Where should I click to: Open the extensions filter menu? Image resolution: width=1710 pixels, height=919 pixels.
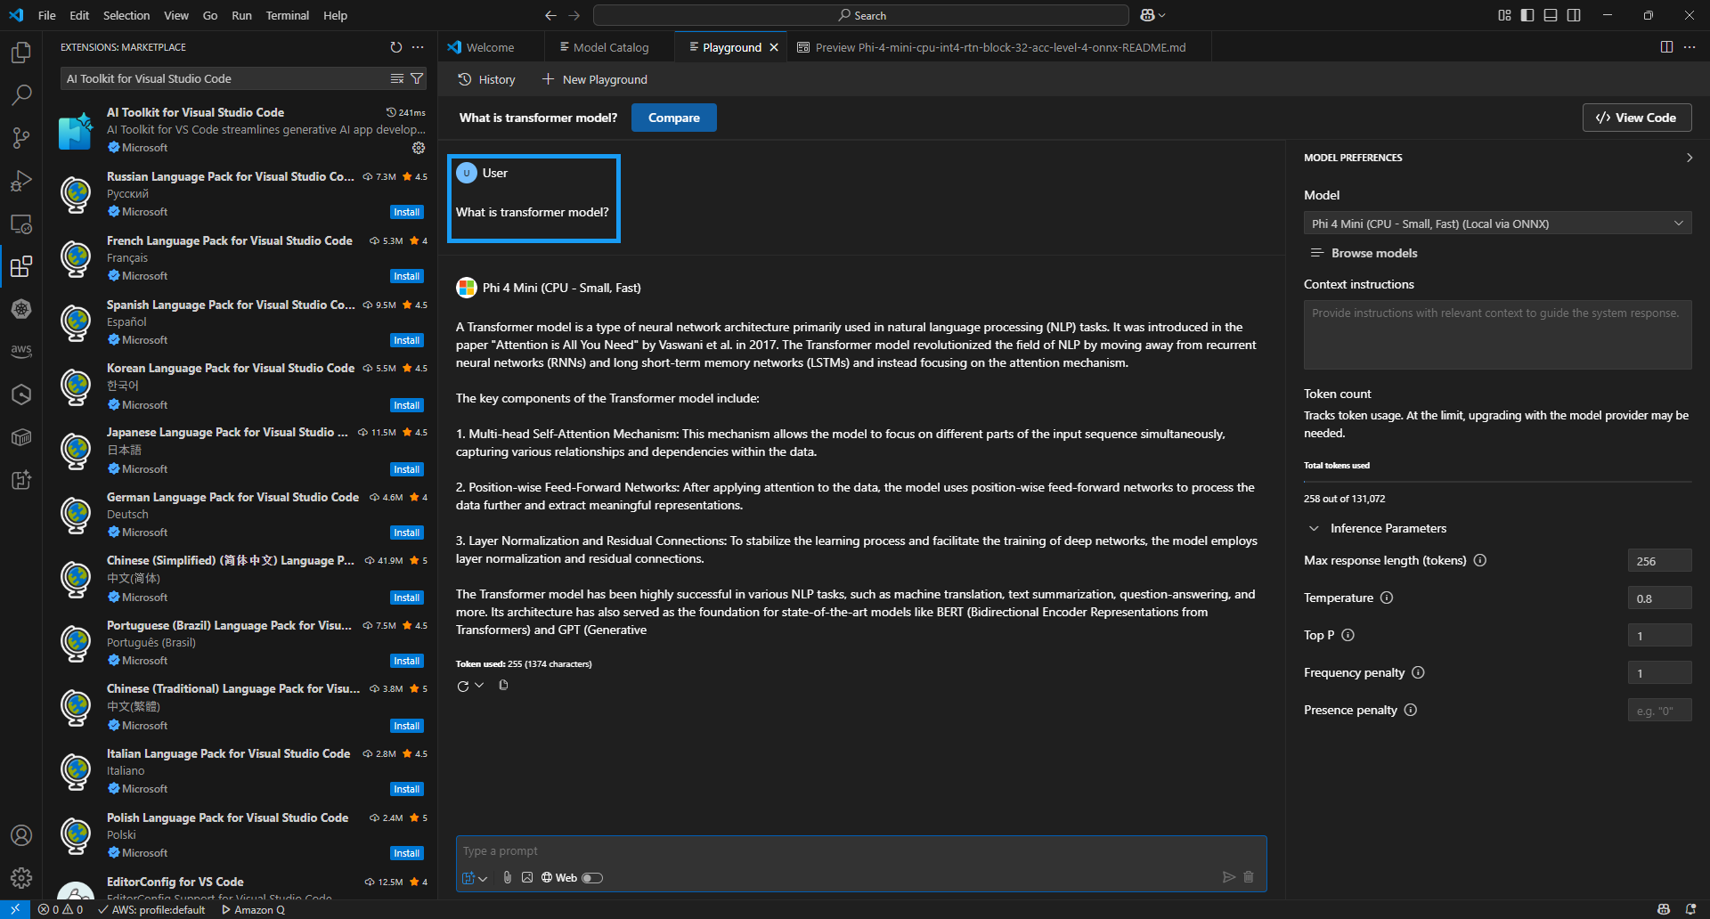click(x=417, y=79)
